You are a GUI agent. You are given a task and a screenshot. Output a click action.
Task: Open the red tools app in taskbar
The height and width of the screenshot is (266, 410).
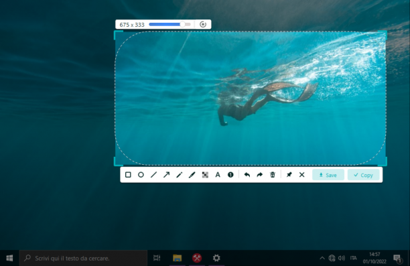point(197,258)
